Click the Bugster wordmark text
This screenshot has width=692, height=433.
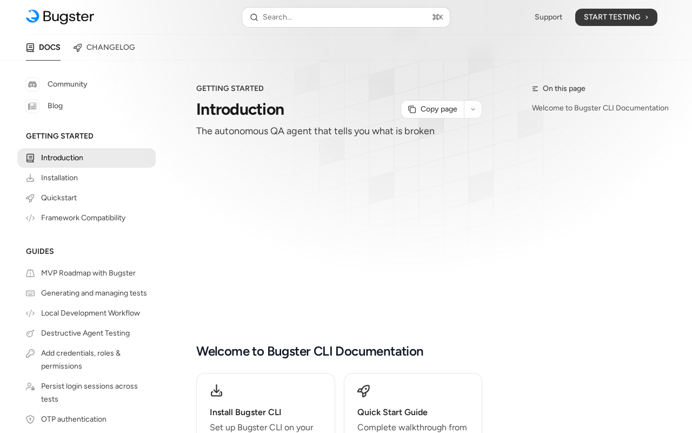point(68,17)
